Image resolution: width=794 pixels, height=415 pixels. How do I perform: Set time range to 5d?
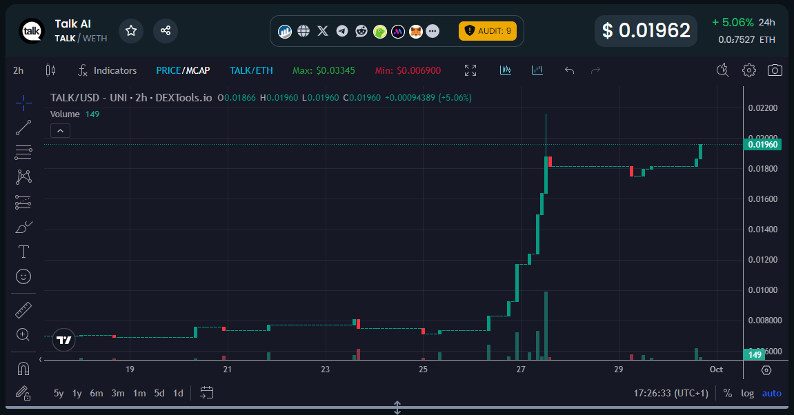(x=159, y=393)
